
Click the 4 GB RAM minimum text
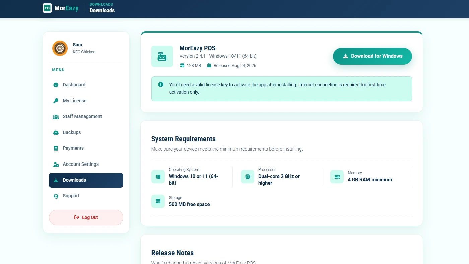tap(370, 180)
